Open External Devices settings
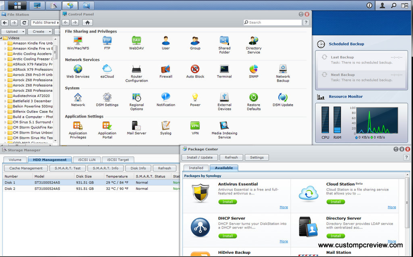413x257 pixels. pos(224,102)
